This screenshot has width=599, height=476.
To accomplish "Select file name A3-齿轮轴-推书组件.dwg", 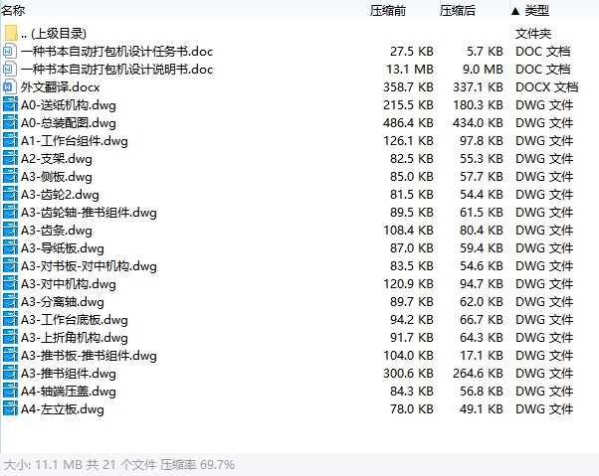I will tap(89, 213).
